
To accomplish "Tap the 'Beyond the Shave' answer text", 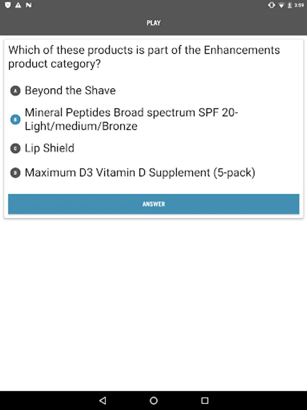I will [x=70, y=91].
